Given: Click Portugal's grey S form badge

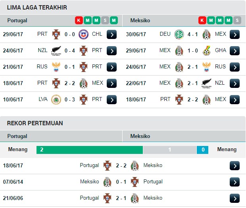Looking at the screenshot, I should [x=105, y=20].
